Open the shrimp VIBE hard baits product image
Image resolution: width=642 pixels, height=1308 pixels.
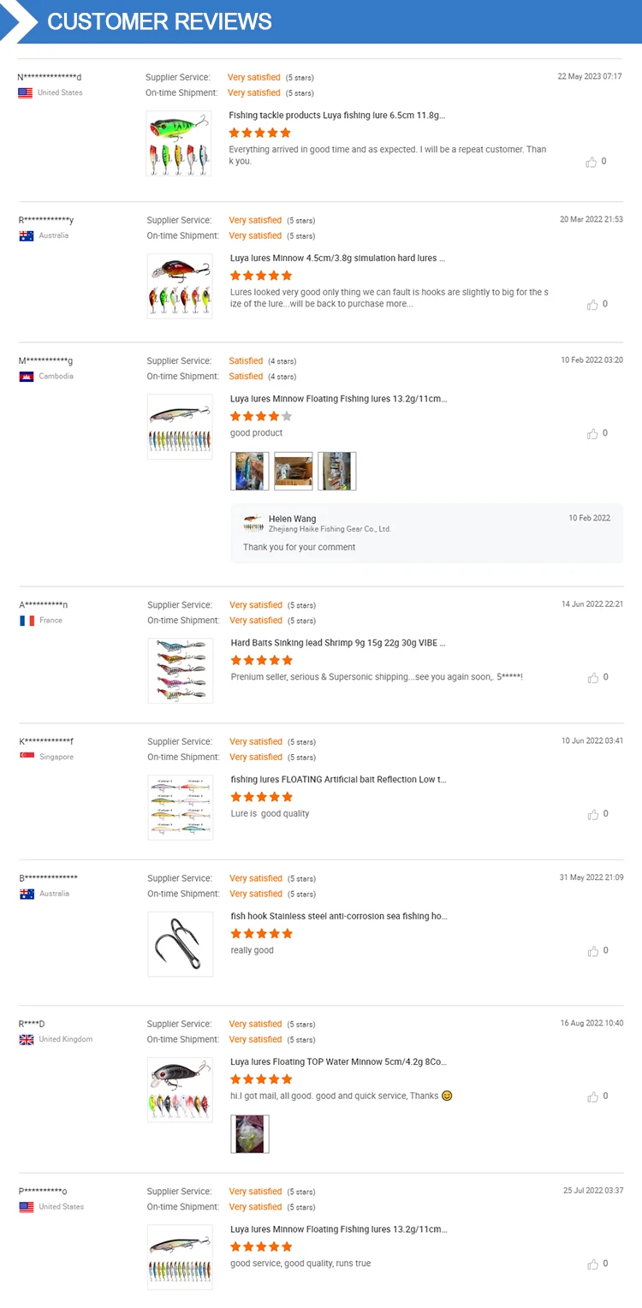180,670
